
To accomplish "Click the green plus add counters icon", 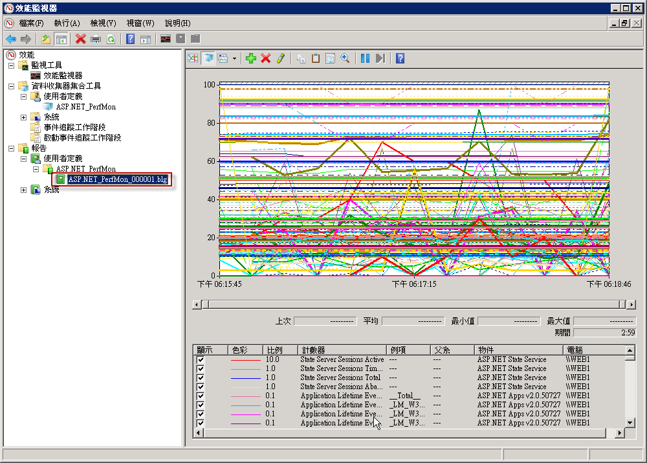I will (x=250, y=58).
